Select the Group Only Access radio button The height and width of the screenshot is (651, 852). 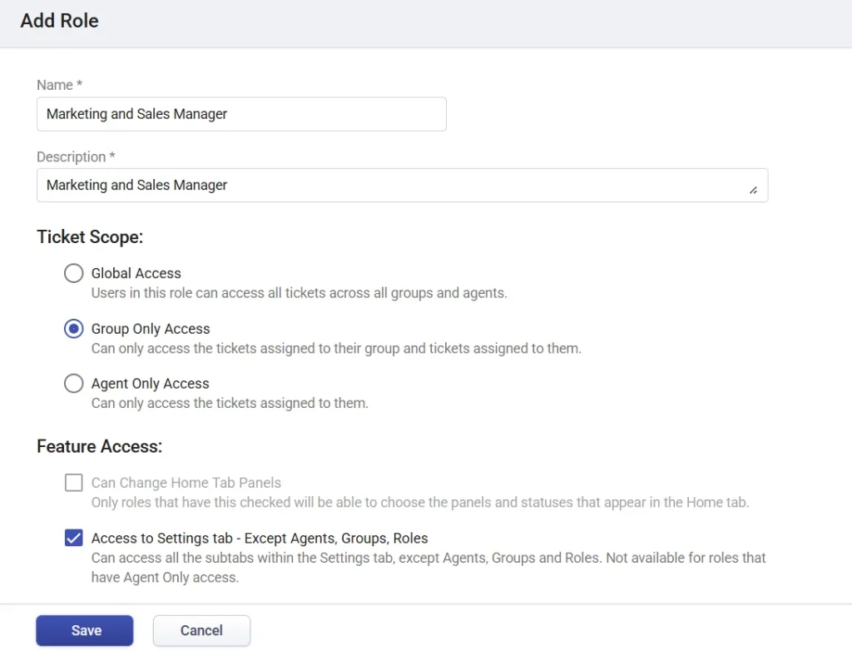coord(74,329)
